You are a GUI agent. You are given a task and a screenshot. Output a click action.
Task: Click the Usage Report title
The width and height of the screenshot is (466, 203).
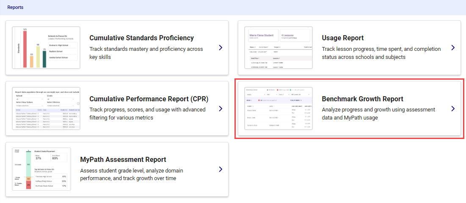tap(342, 38)
